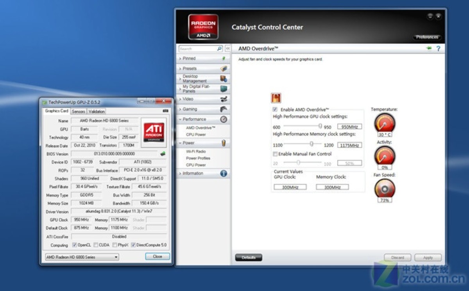Image resolution: width=469 pixels, height=291 pixels.
Task: Toggle the DirectCompute 5.0 checkbox in GPU-Z
Action: (133, 245)
